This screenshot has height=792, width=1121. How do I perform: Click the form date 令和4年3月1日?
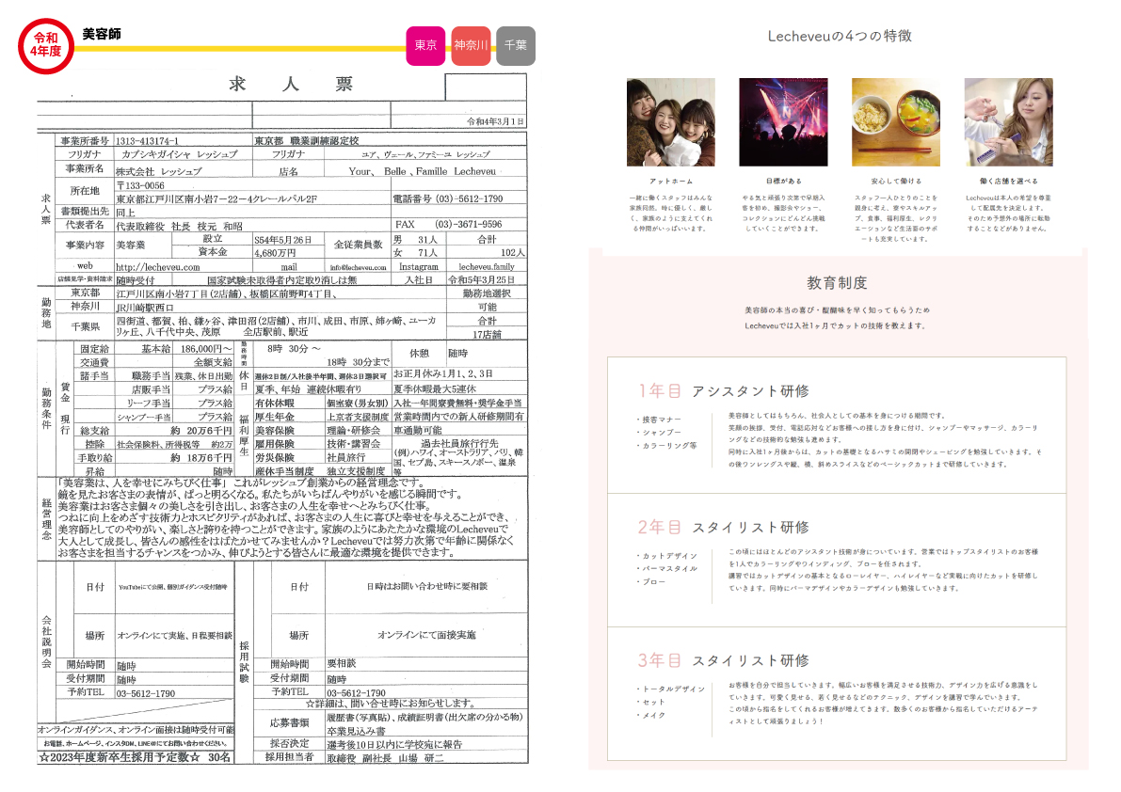[495, 121]
